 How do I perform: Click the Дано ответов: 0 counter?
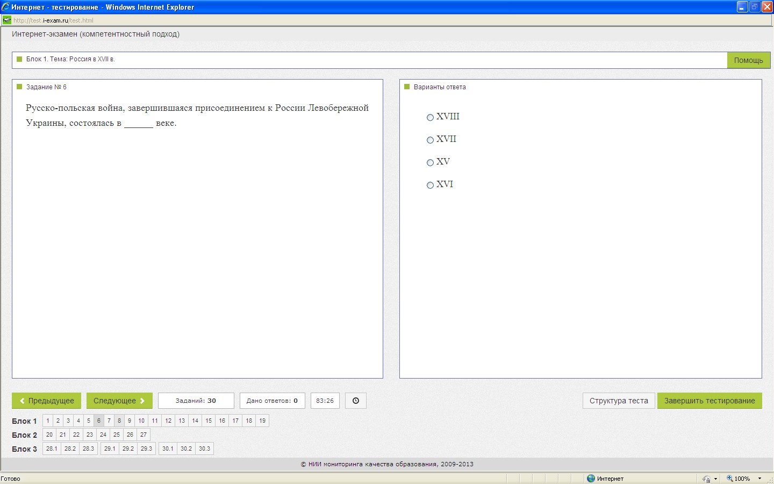point(272,401)
